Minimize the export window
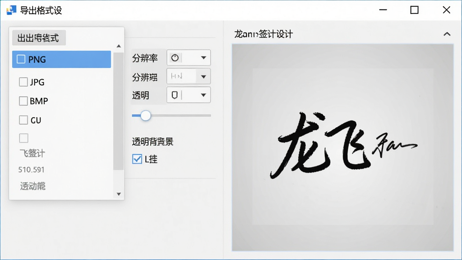This screenshot has width=462, height=260. 383,10
